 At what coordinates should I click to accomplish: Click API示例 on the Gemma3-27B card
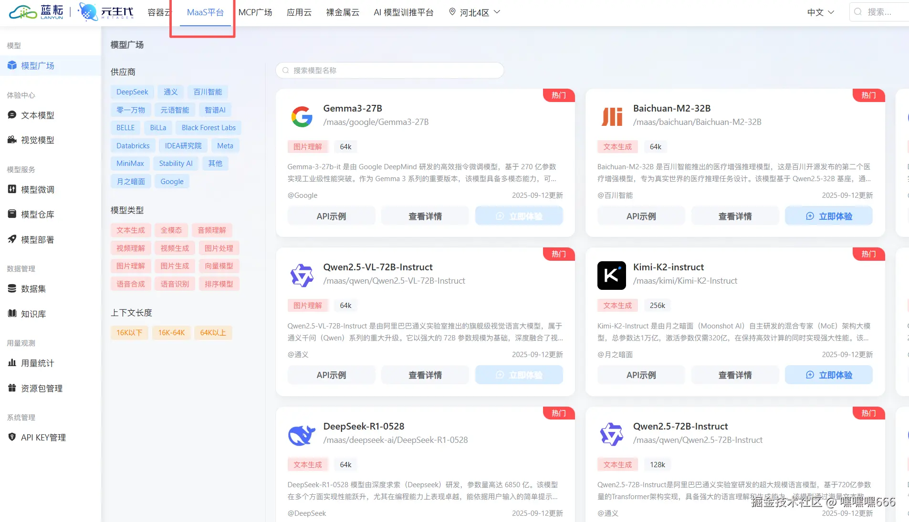(x=331, y=216)
